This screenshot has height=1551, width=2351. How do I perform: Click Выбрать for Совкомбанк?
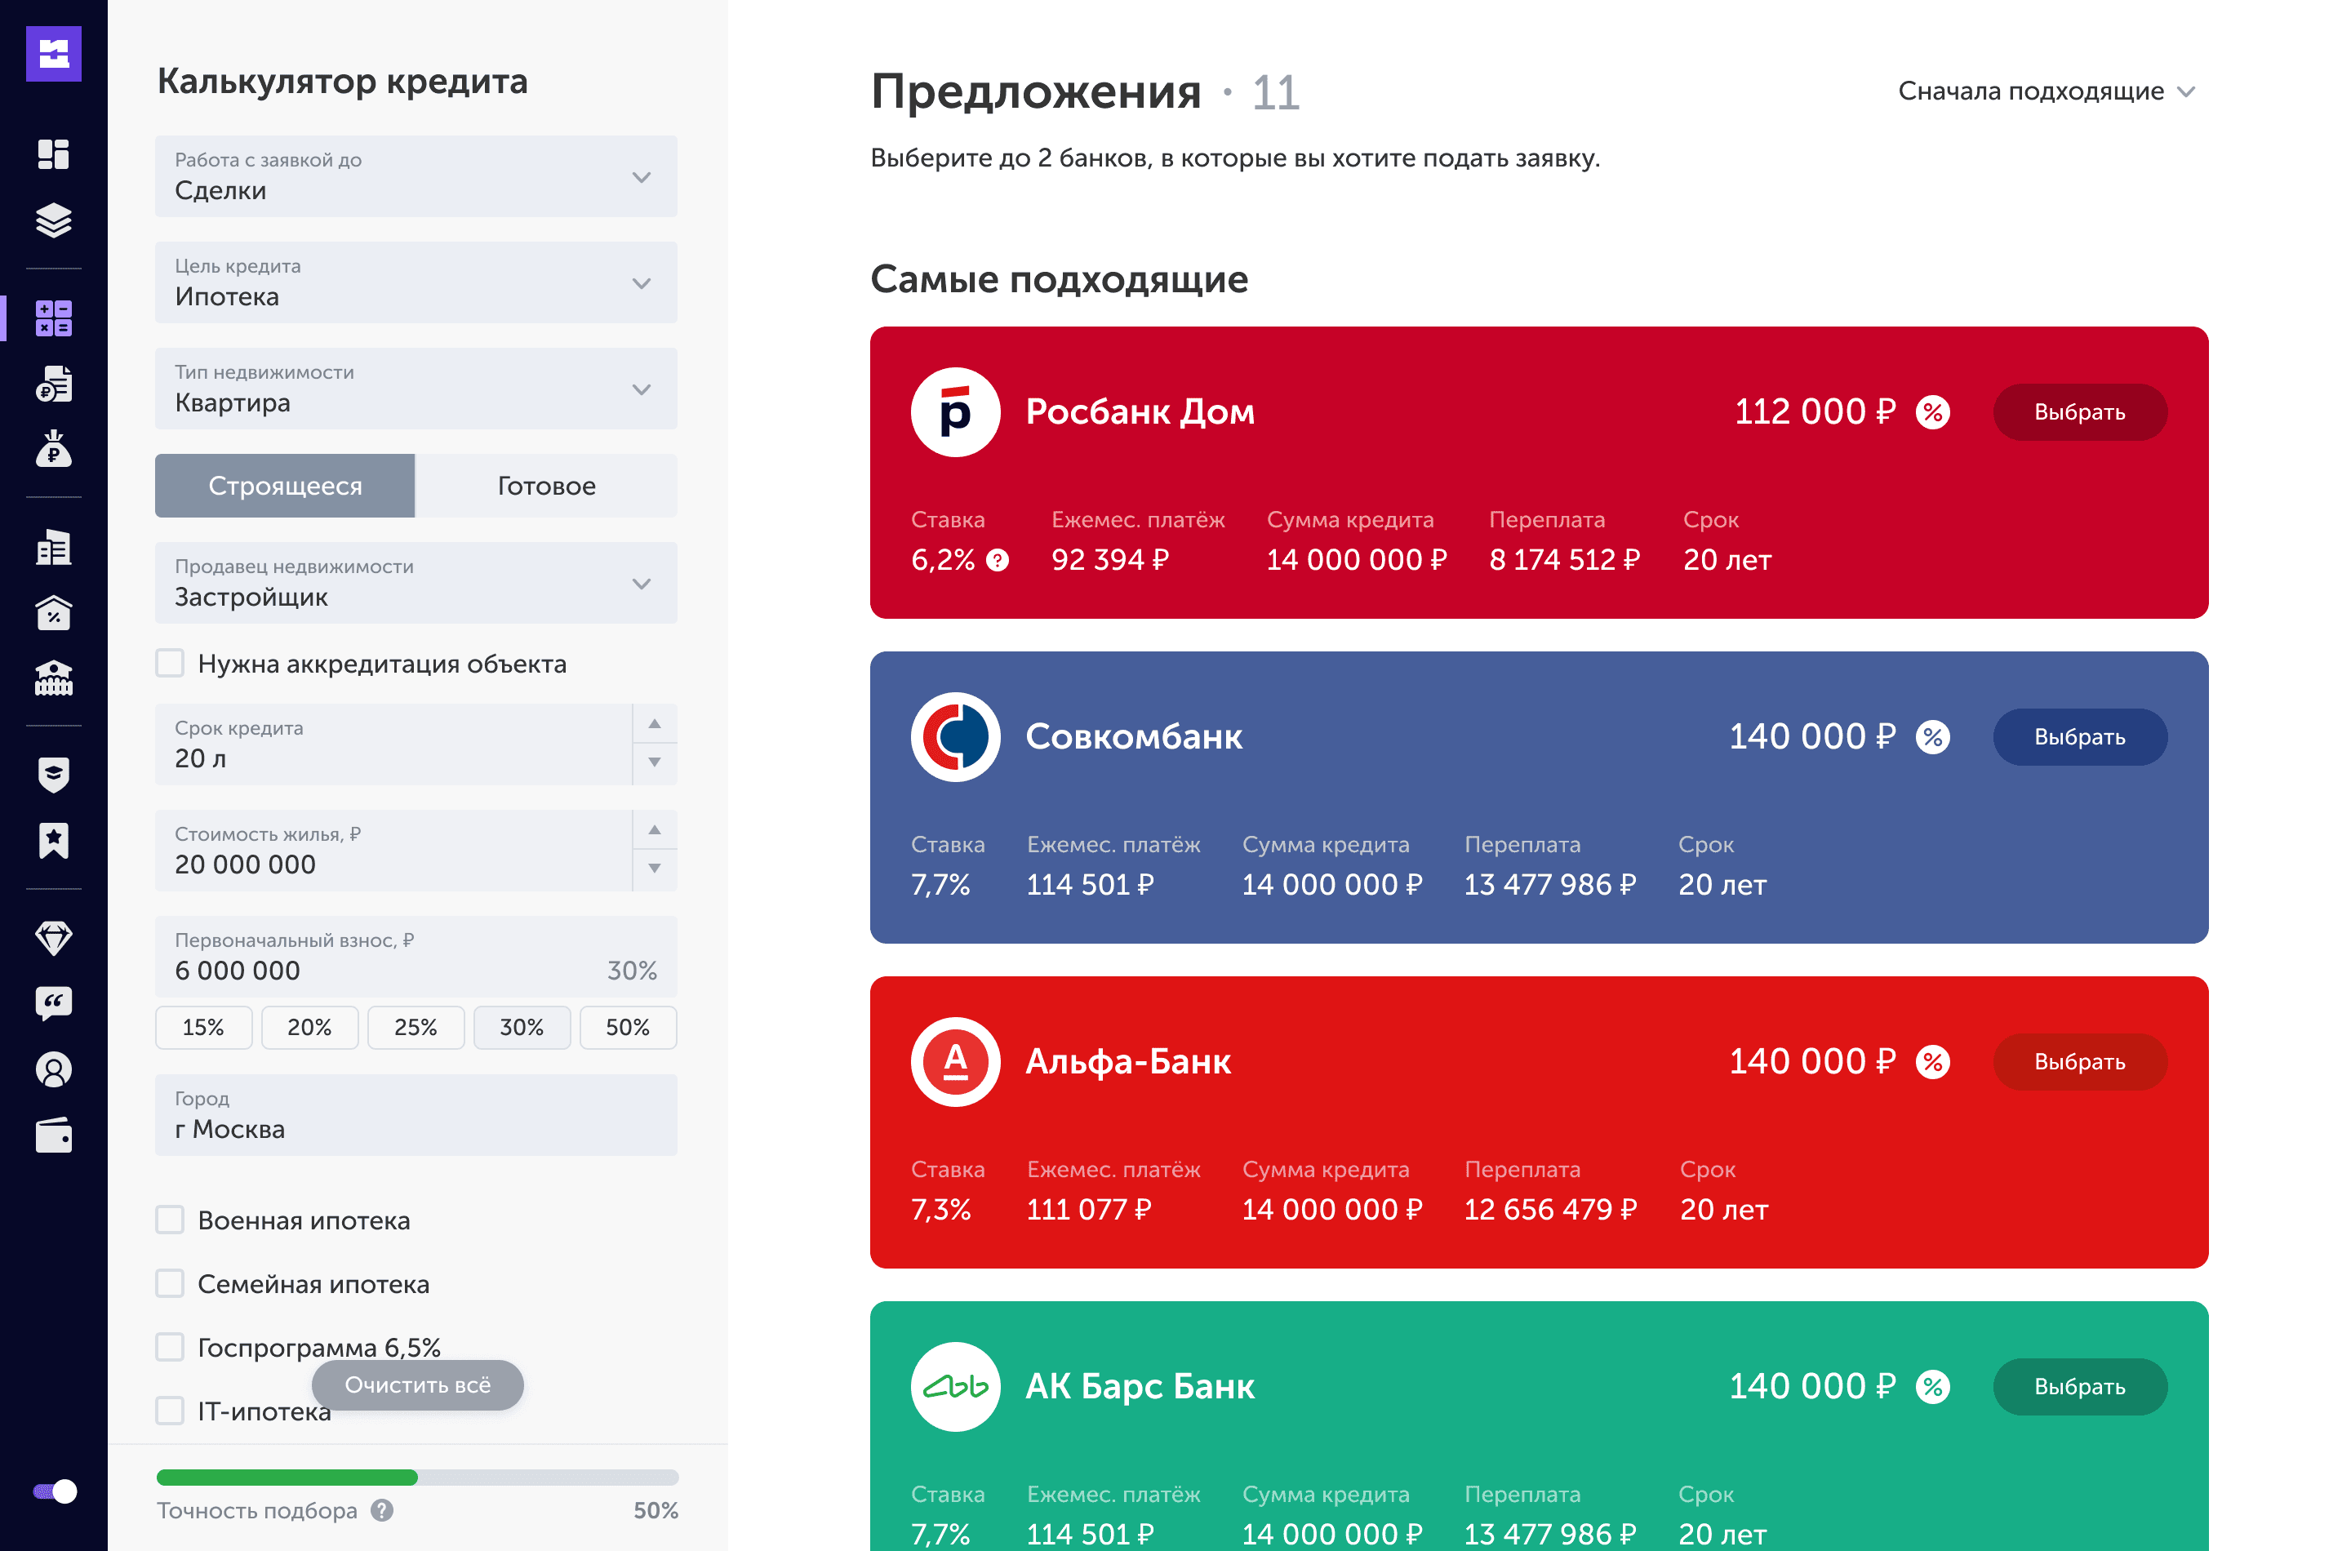2079,737
